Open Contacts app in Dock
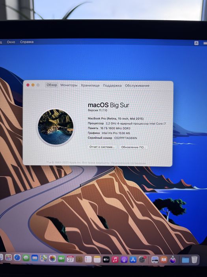 click(79, 259)
